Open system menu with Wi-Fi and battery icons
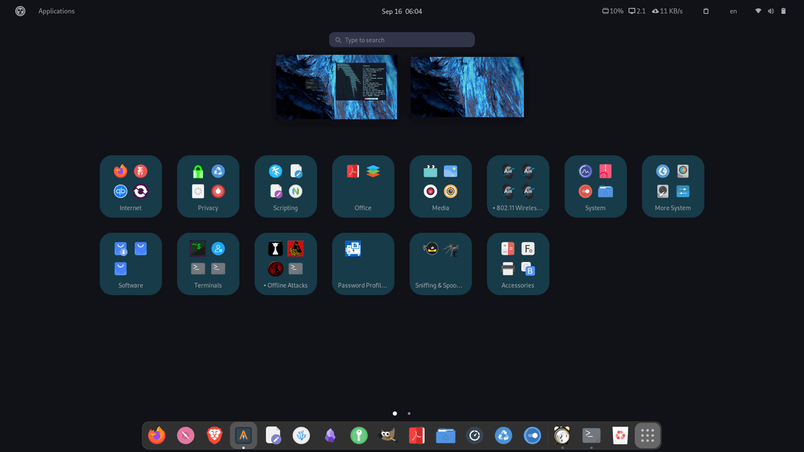The image size is (804, 452). [x=770, y=11]
